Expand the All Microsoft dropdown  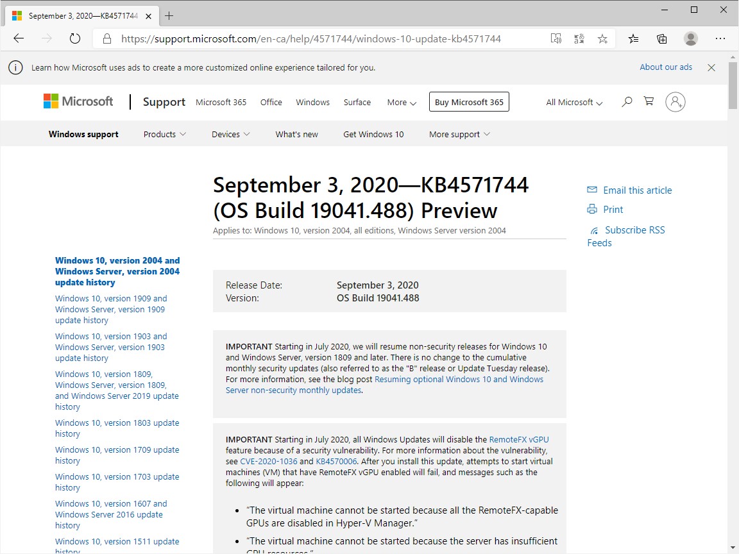574,102
